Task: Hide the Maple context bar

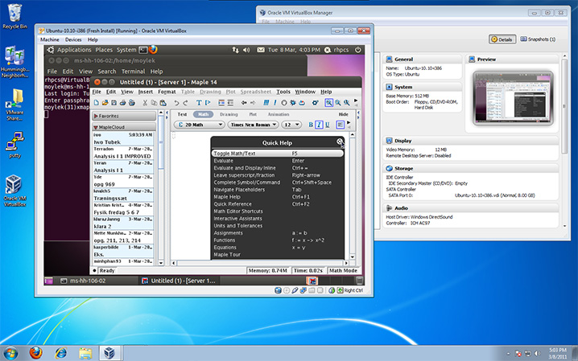Action: point(343,114)
